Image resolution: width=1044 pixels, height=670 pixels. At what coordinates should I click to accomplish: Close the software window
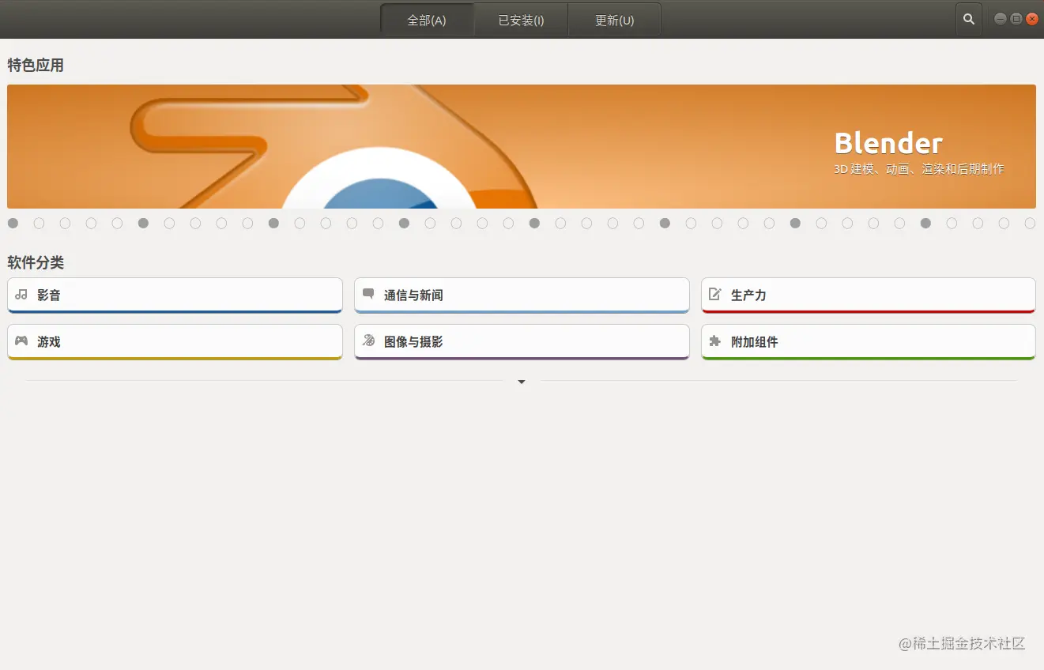(1032, 19)
